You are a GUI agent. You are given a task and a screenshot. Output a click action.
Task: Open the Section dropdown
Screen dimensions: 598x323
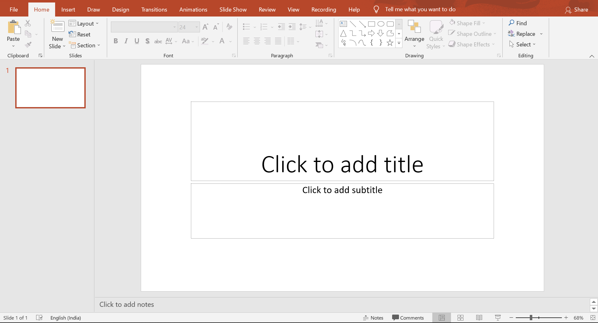click(84, 45)
